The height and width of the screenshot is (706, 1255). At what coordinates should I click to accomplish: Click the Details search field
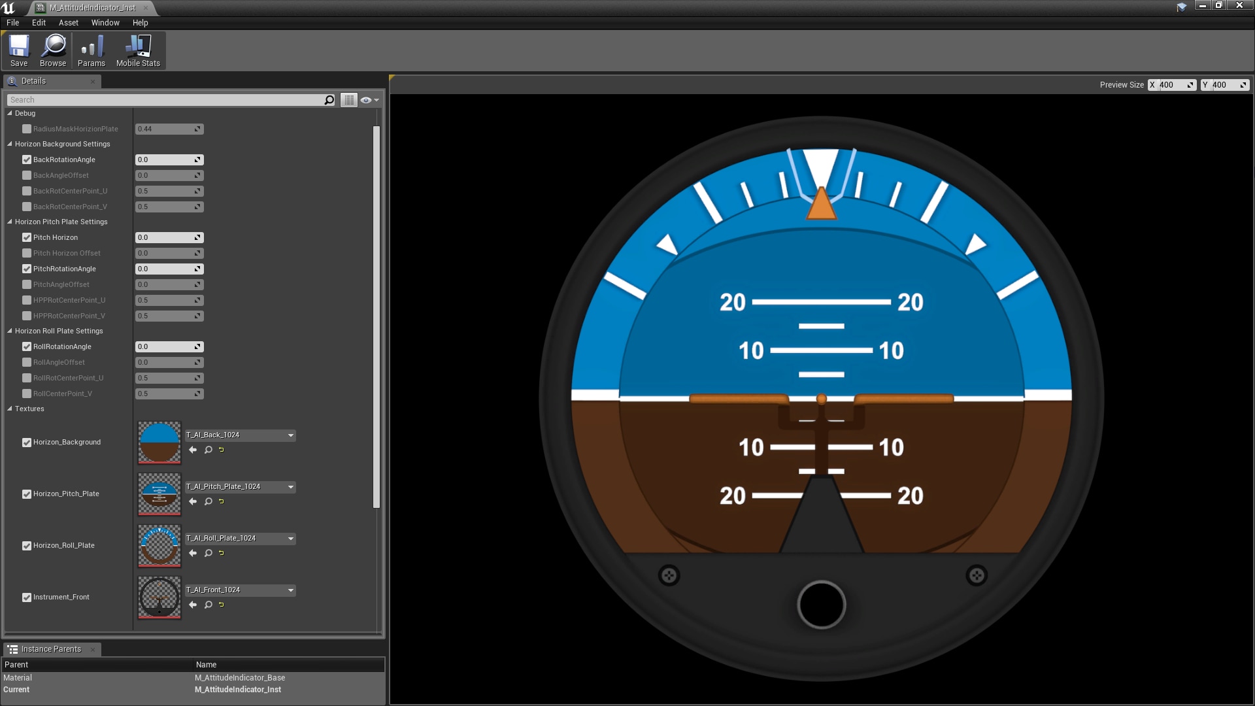tap(163, 100)
